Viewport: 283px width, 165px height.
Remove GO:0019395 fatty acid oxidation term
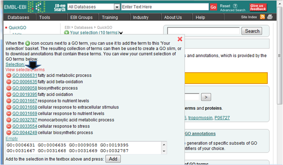tap(9, 94)
